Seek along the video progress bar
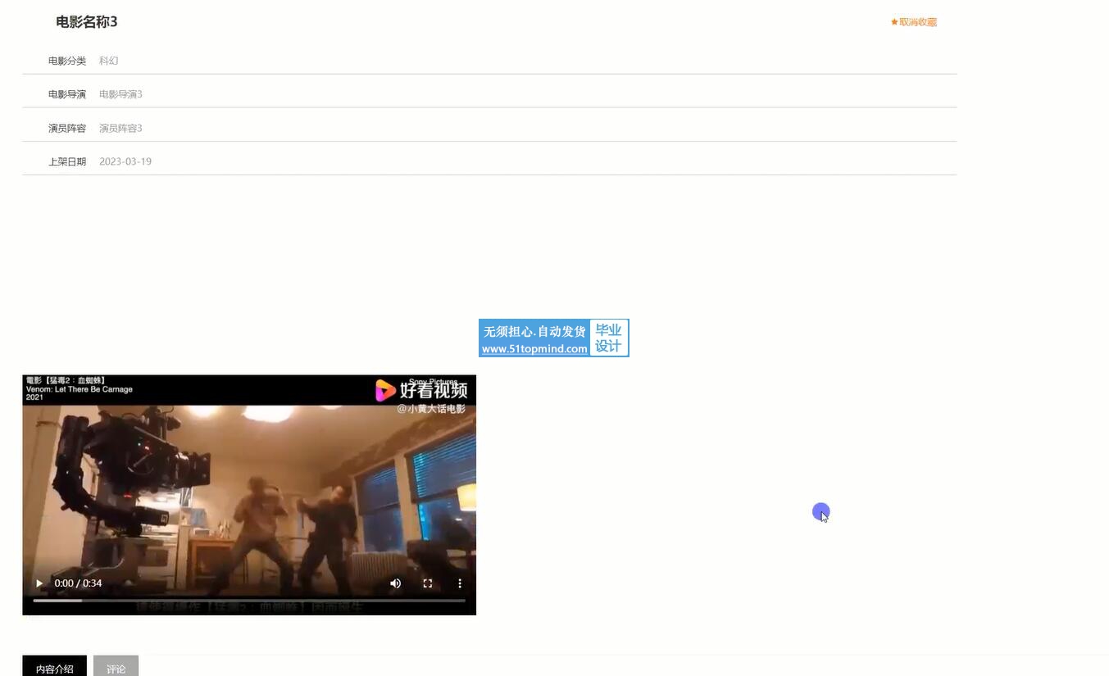 (249, 601)
